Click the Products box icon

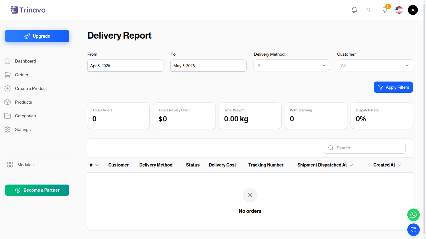7,102
